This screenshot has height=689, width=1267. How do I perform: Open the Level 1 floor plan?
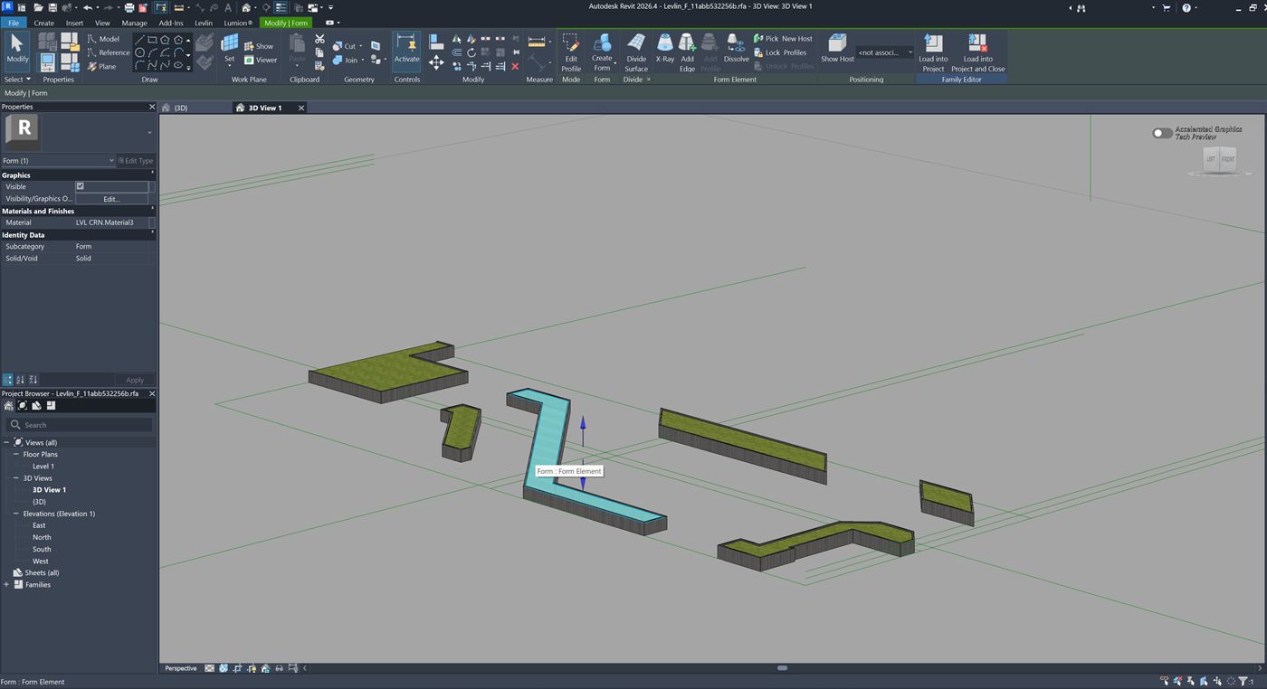coord(43,466)
